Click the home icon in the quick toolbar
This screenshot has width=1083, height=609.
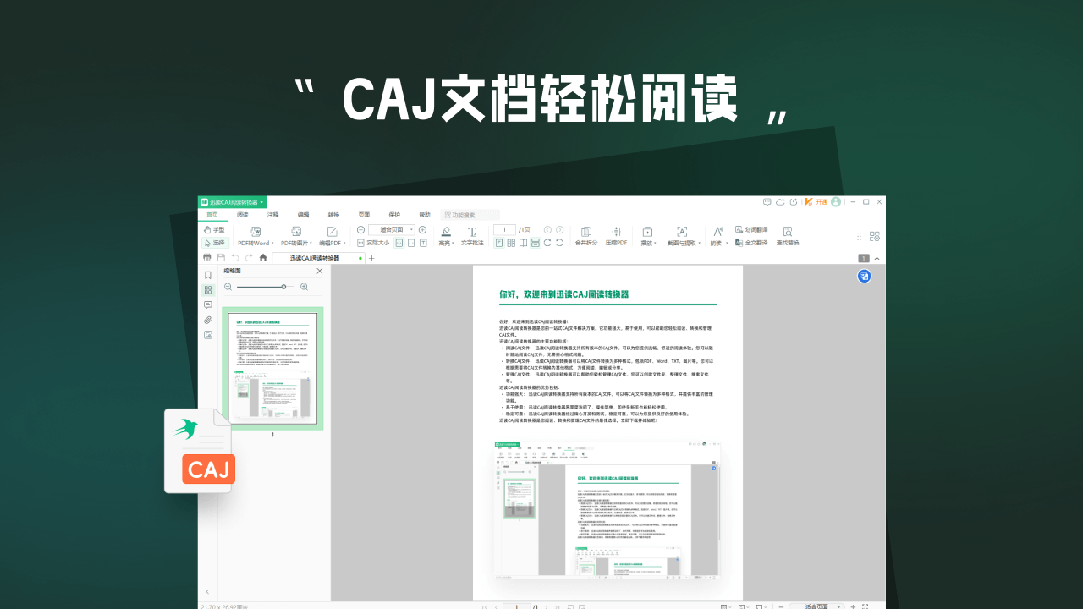point(263,258)
